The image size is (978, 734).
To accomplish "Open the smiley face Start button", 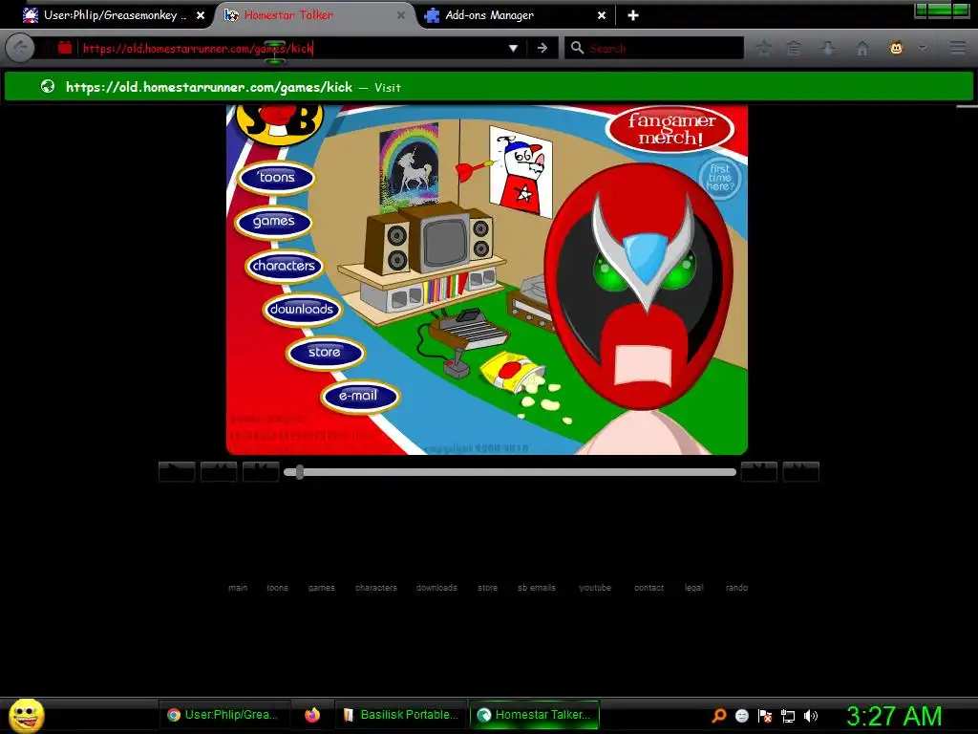I will click(x=26, y=715).
